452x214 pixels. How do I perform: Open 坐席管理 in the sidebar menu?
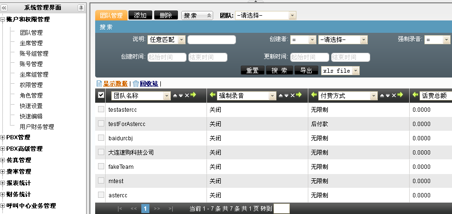[31, 43]
